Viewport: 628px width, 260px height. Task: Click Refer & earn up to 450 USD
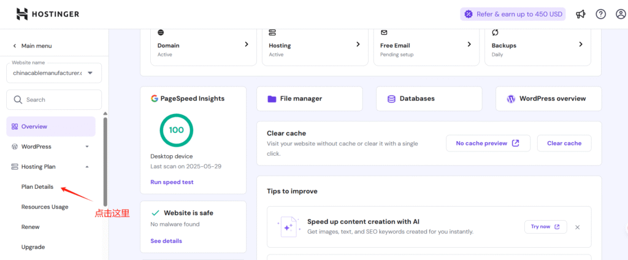click(513, 15)
